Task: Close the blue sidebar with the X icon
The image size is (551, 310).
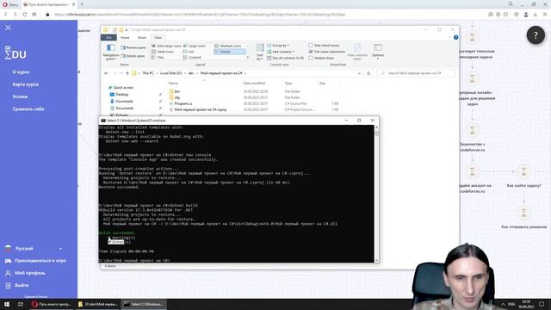Action: click(x=8, y=28)
